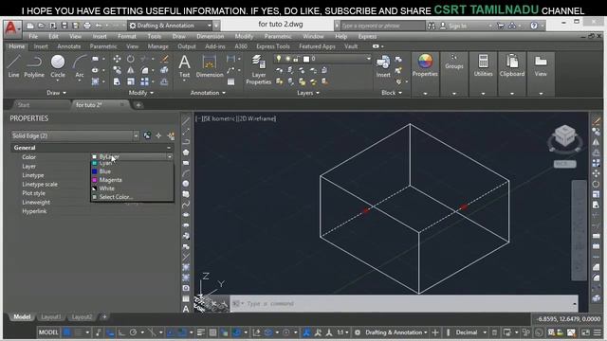Expand the Layers panel flyout
This screenshot has width=607, height=341.
(x=308, y=93)
